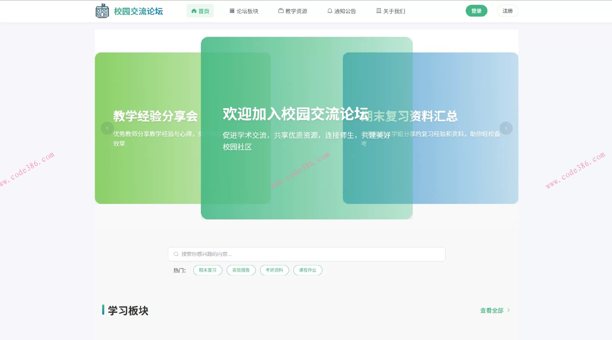The image size is (612, 340).
Task: Click the green welcome banner slide
Action: tap(306, 128)
